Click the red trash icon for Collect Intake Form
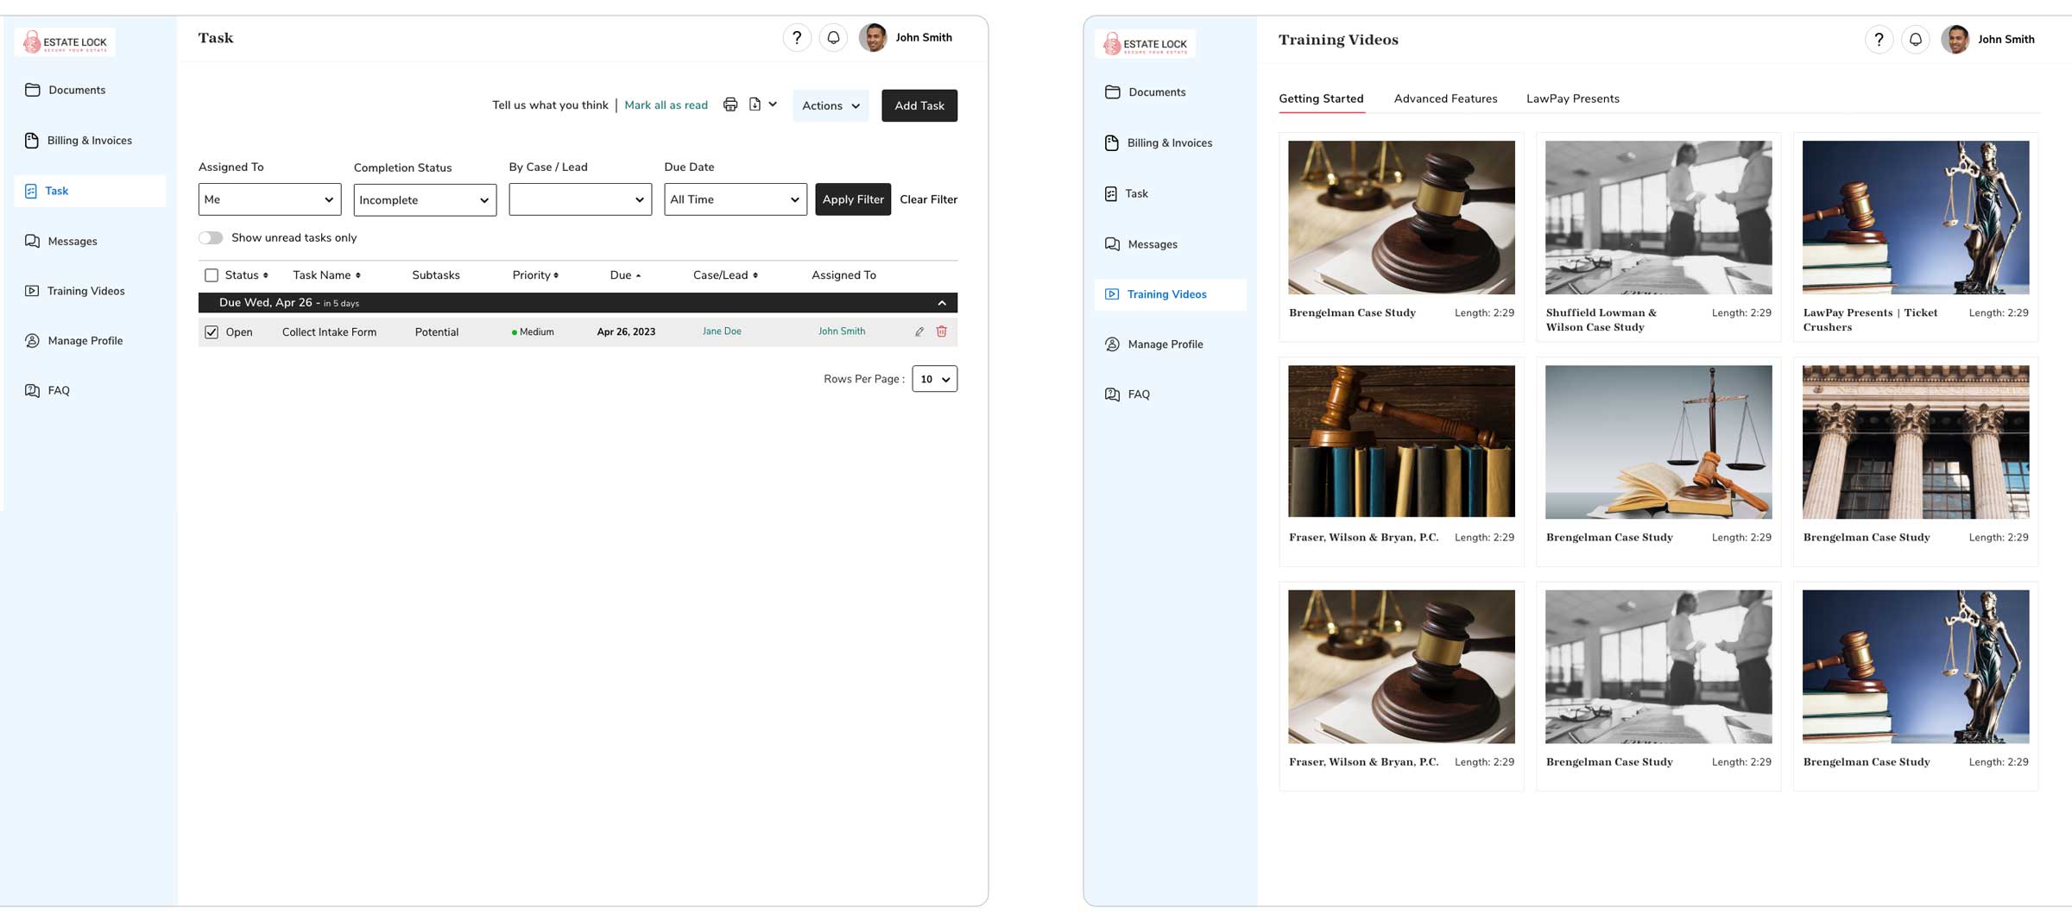 tap(941, 331)
